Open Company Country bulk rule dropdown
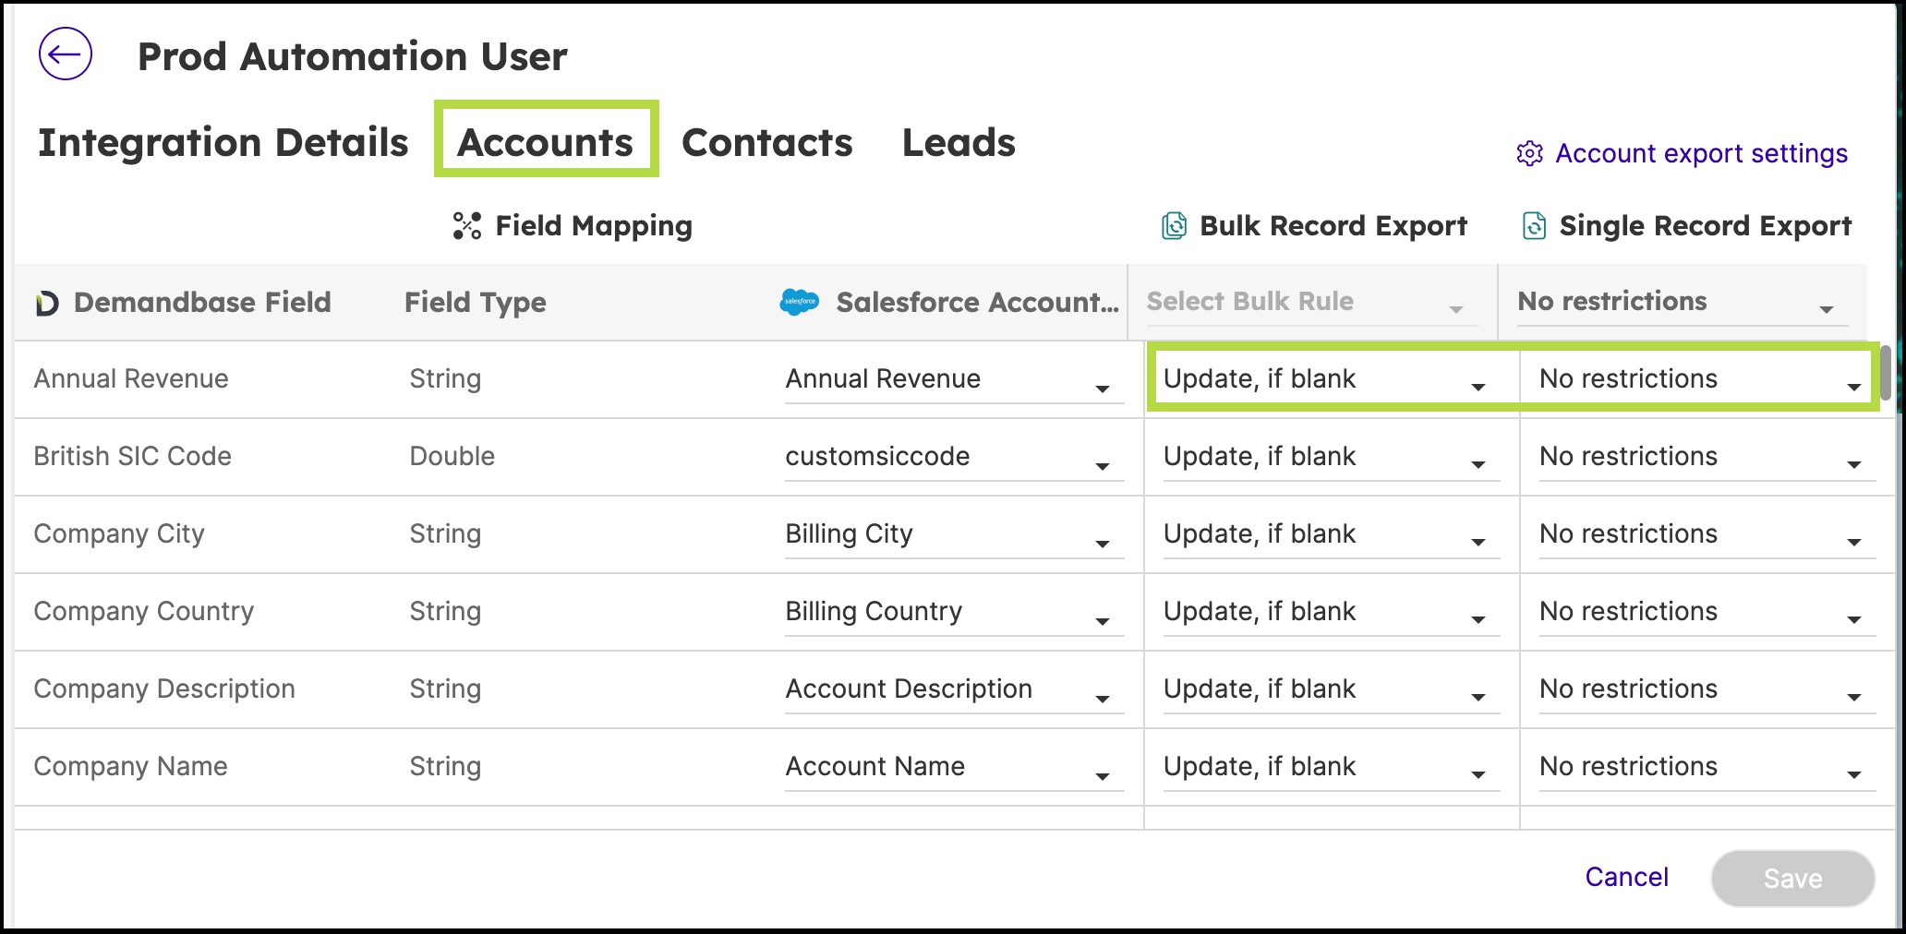 1331,612
